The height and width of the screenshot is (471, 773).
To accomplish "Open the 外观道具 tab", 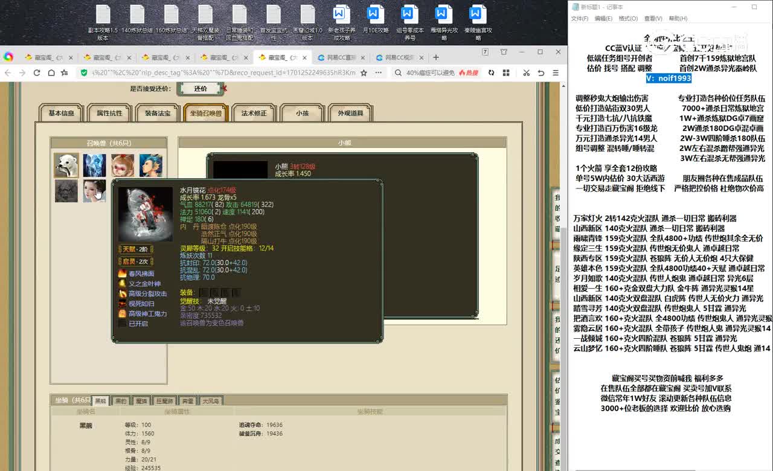I will [350, 113].
